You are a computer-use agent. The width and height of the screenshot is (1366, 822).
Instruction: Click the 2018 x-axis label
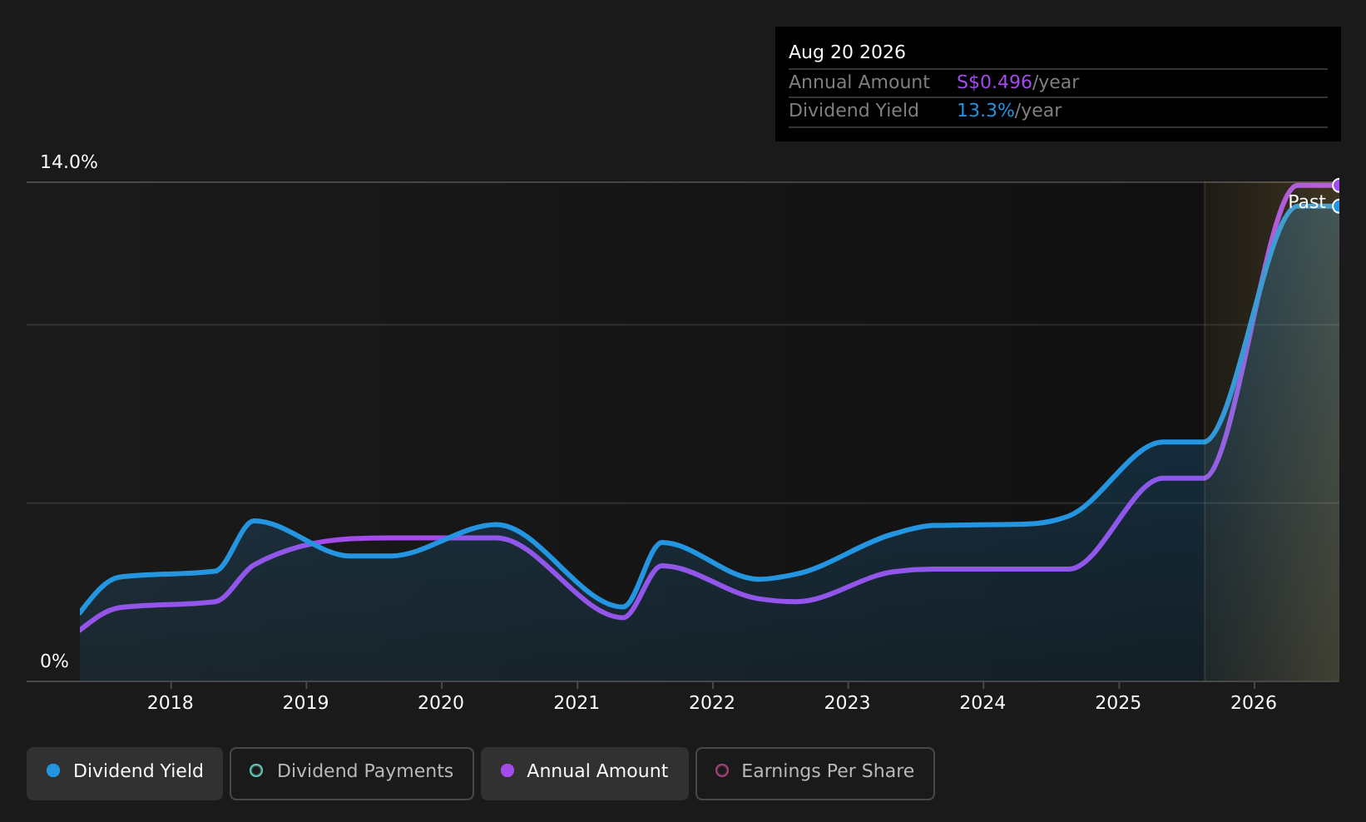point(171,703)
